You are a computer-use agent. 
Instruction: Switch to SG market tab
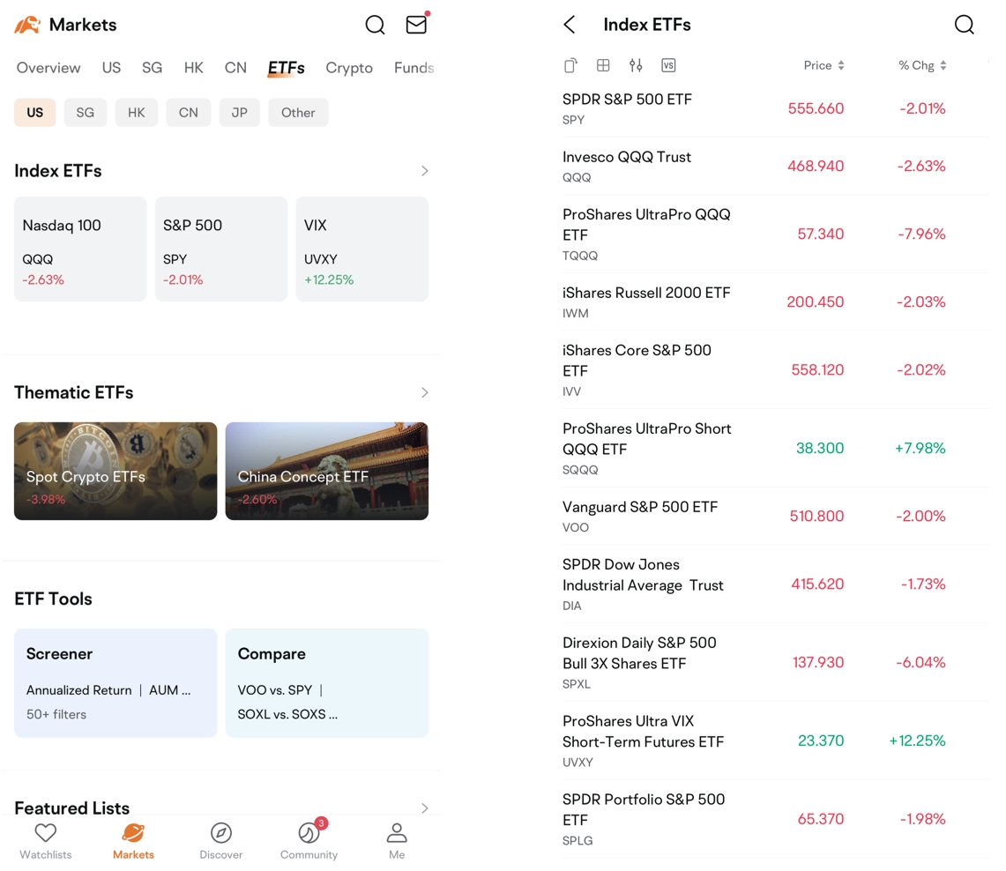click(152, 67)
